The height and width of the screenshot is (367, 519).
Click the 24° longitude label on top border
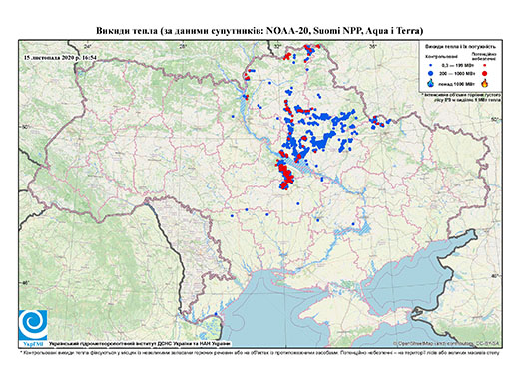tap(88, 46)
